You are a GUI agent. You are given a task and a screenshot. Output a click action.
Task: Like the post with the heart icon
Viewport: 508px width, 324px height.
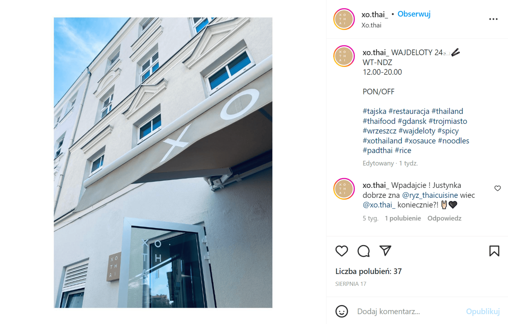(341, 251)
